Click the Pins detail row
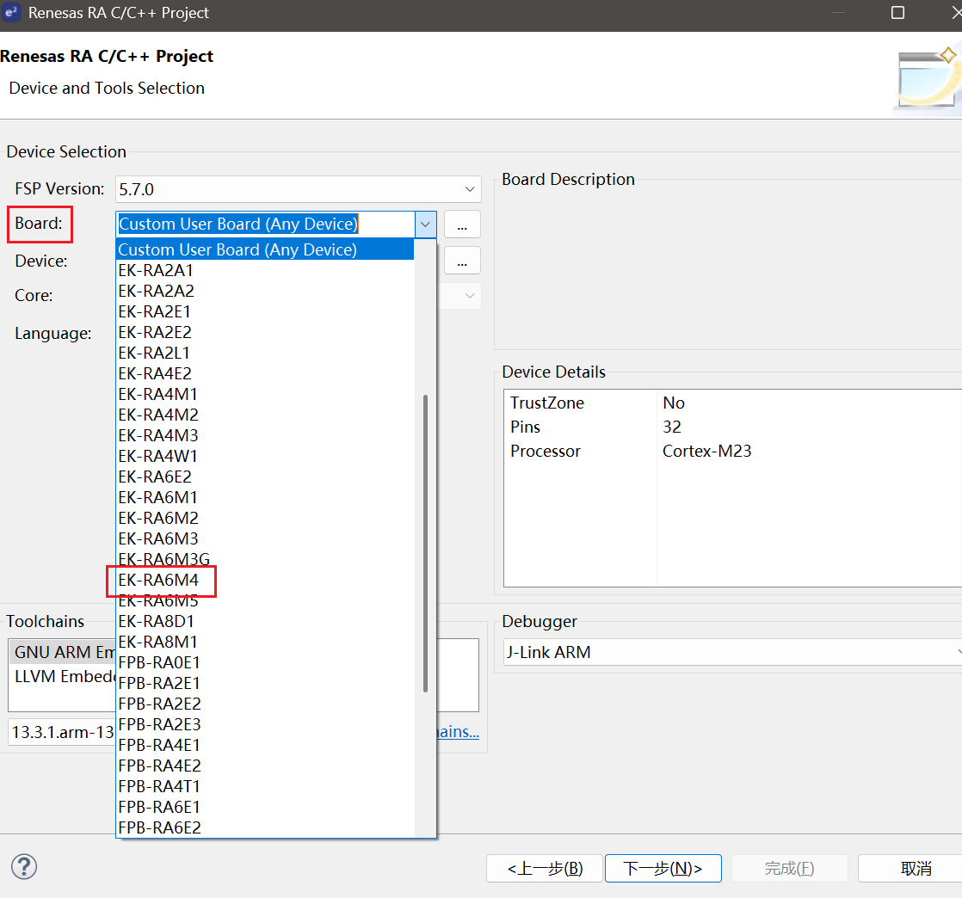This screenshot has width=962, height=898. pyautogui.click(x=732, y=427)
